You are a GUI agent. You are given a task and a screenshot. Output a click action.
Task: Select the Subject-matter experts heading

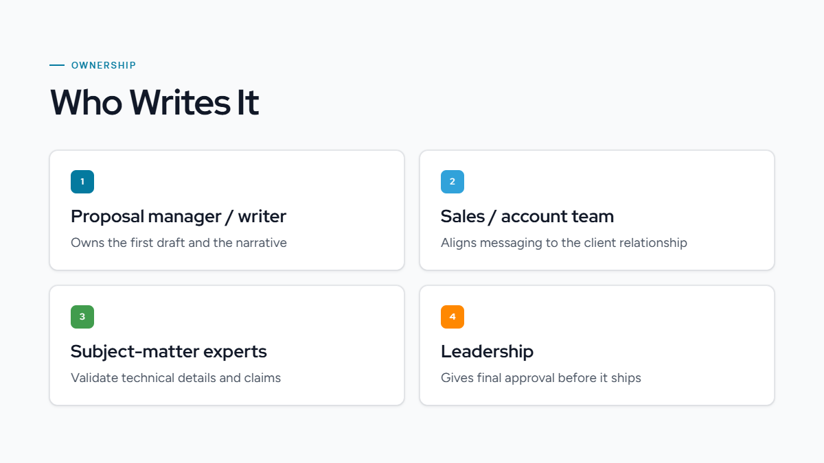coord(169,352)
